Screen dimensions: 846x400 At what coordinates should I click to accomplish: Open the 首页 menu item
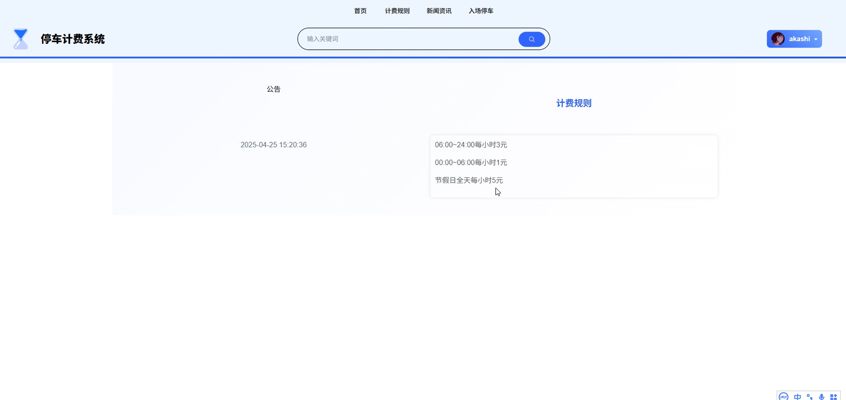click(x=360, y=11)
